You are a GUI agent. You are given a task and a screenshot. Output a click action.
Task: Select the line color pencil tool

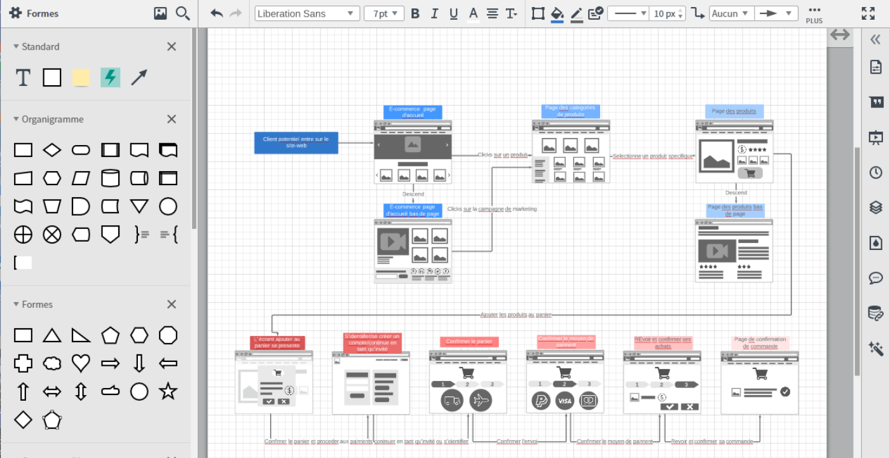point(576,13)
